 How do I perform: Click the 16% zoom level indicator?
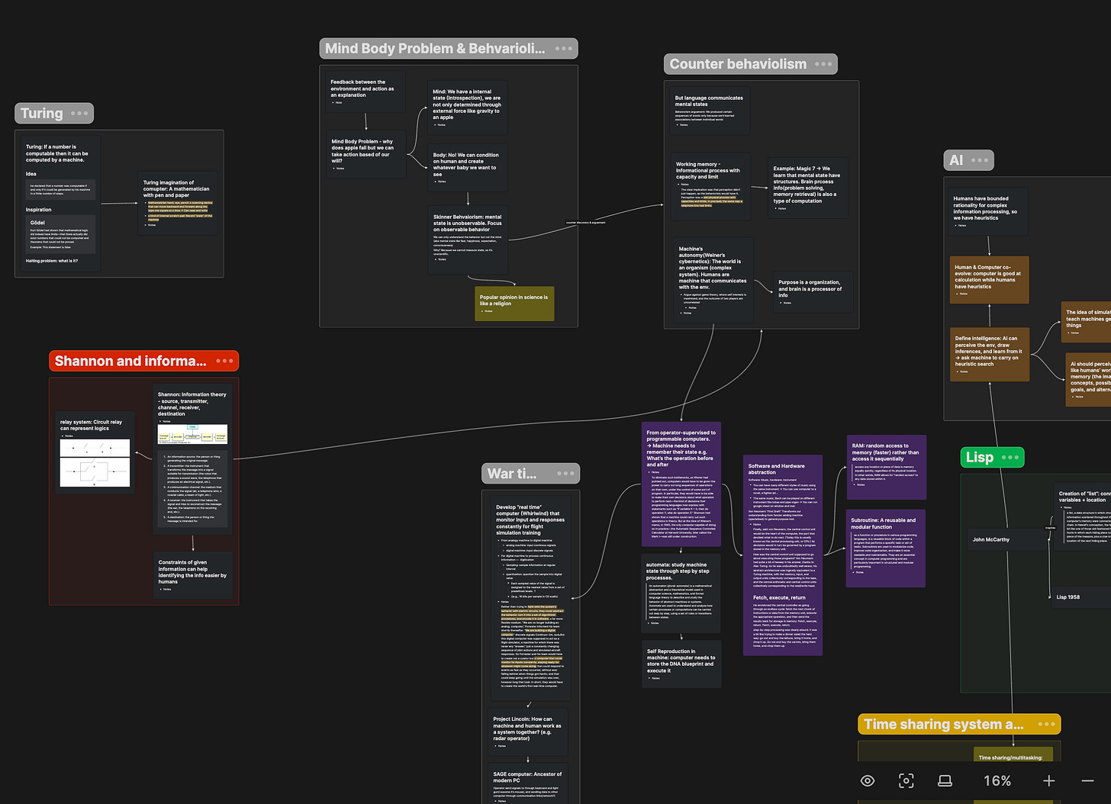click(x=997, y=780)
